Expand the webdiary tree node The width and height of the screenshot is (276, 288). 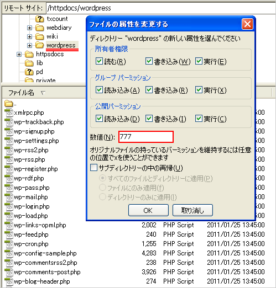(x=29, y=28)
